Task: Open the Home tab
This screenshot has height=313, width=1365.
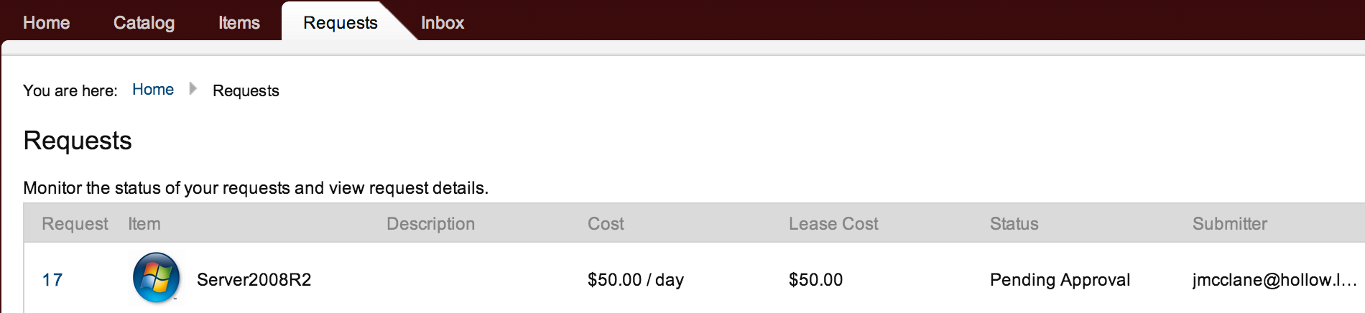Action: [46, 23]
